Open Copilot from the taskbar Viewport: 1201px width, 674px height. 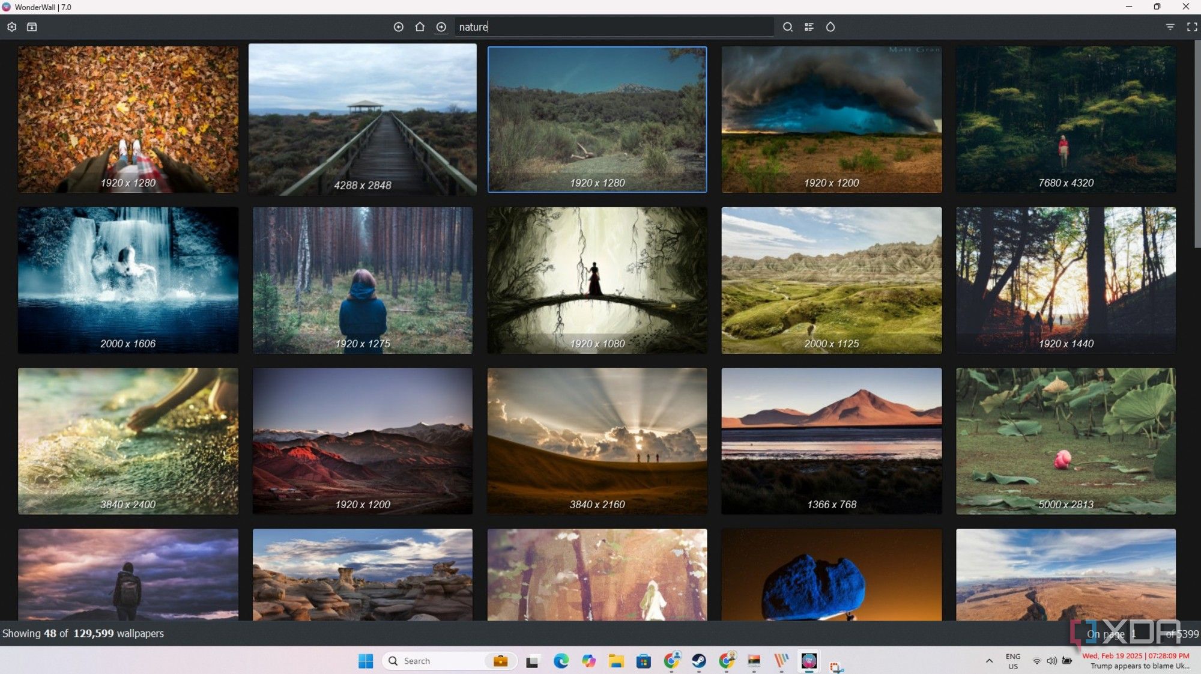click(588, 661)
